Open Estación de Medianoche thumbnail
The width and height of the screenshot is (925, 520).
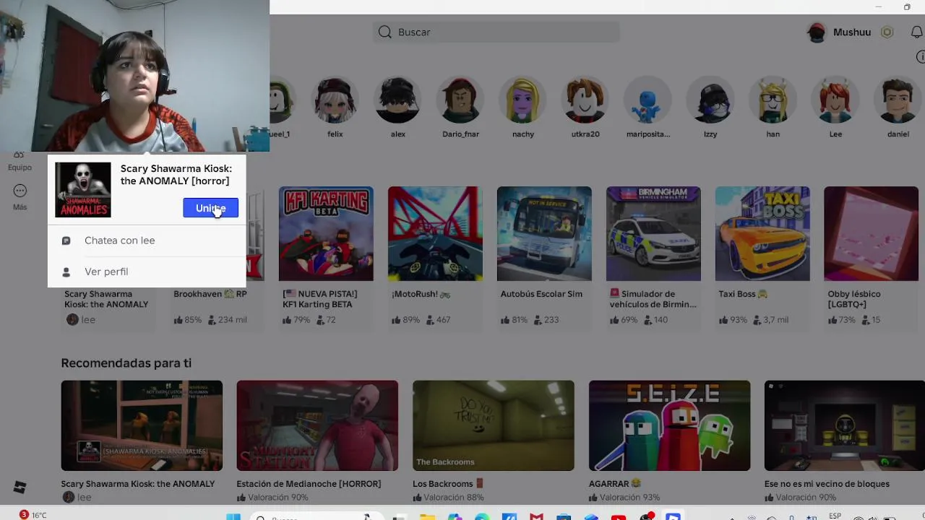click(317, 425)
